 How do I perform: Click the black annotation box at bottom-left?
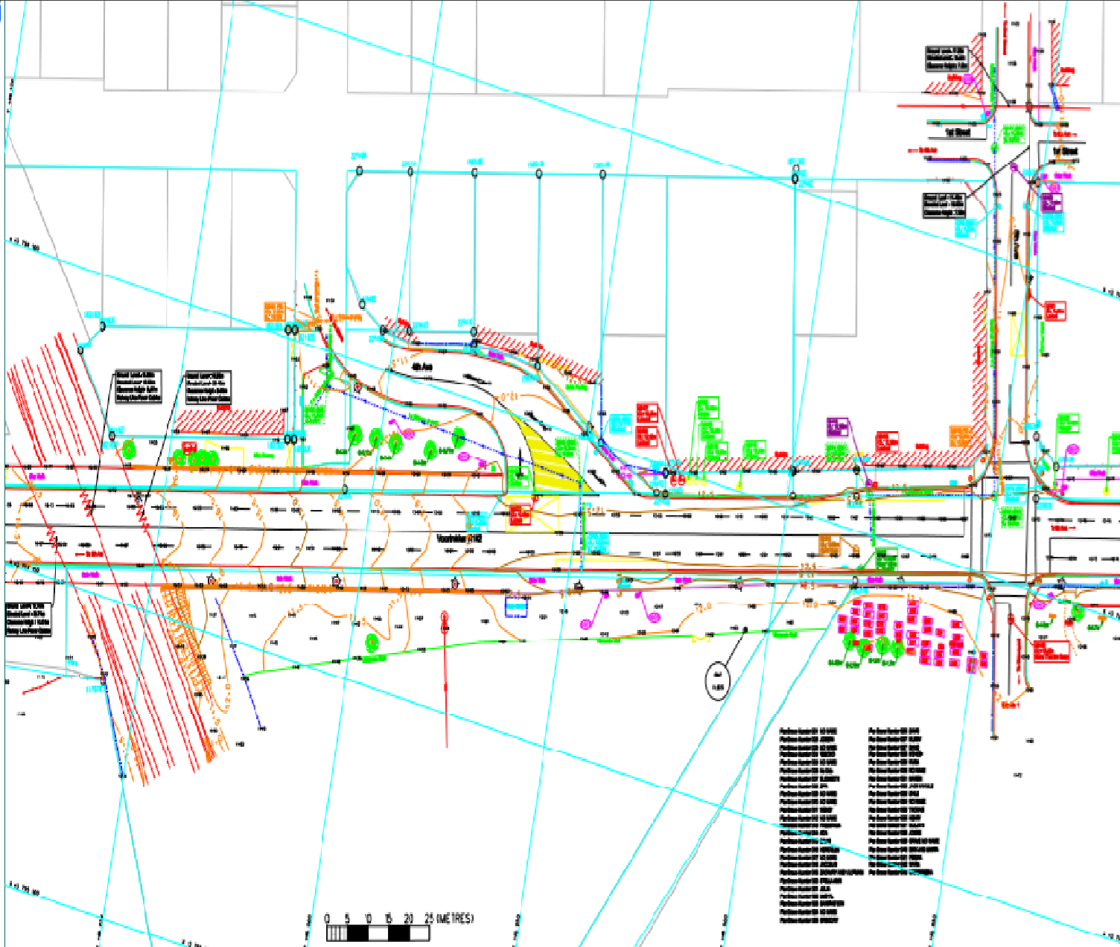[x=30, y=619]
